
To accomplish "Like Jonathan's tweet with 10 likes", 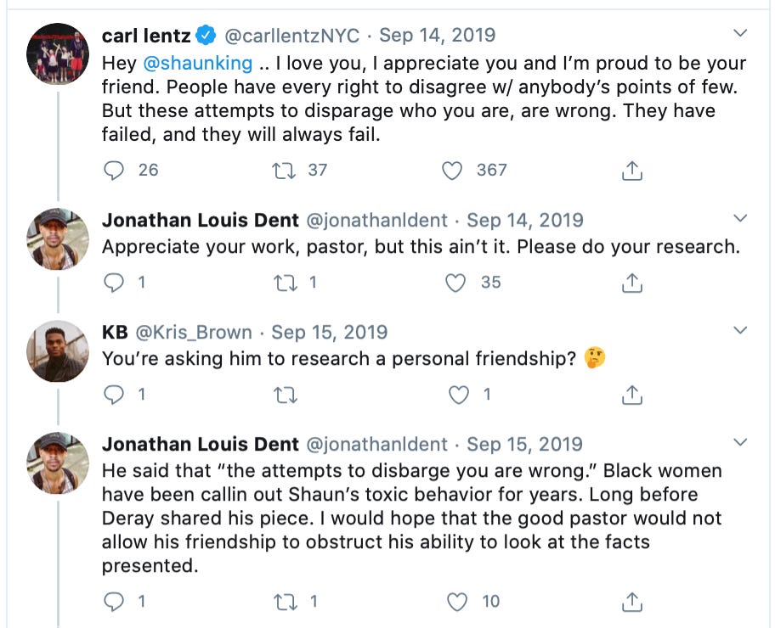I will (x=457, y=602).
